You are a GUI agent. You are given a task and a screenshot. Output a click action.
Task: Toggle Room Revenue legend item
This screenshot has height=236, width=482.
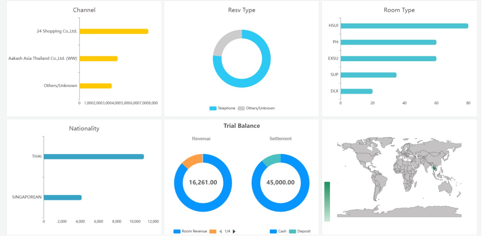[190, 231]
